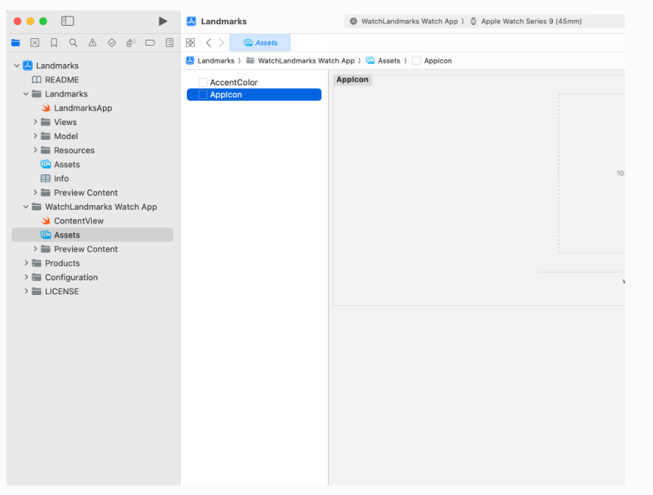Expand Preview Content under WatchLandmarks Watch App
This screenshot has width=653, height=495.
tap(35, 249)
